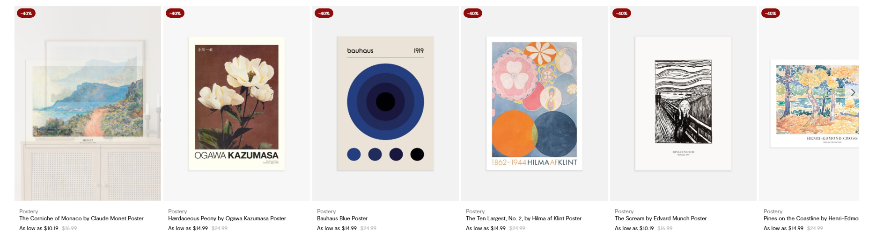
Task: Click the "Bauhaus Blue Poster" title link
Action: [342, 218]
